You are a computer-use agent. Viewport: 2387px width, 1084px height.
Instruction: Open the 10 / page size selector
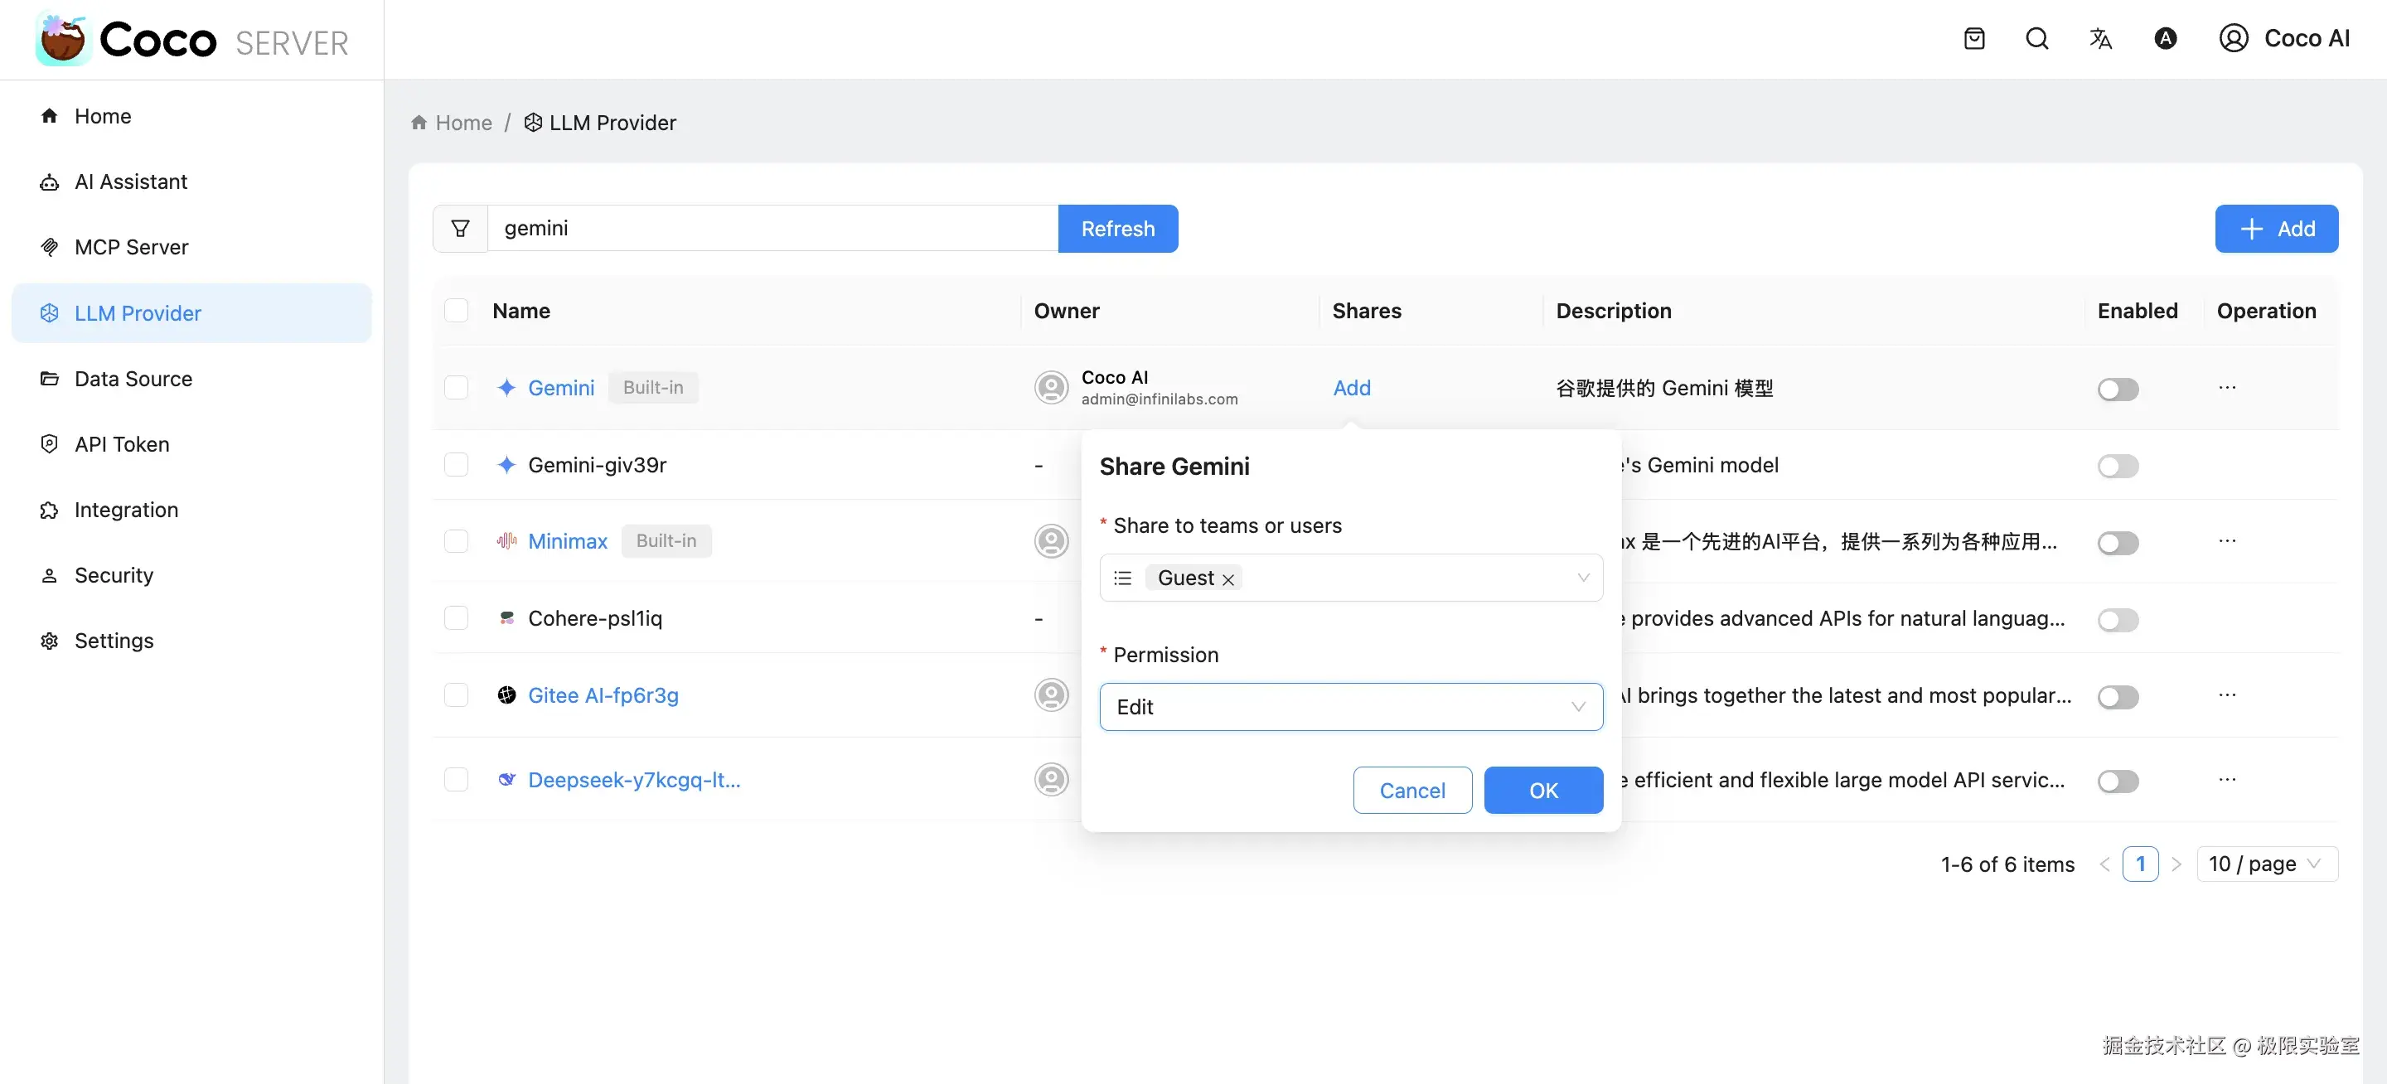pos(2266,864)
